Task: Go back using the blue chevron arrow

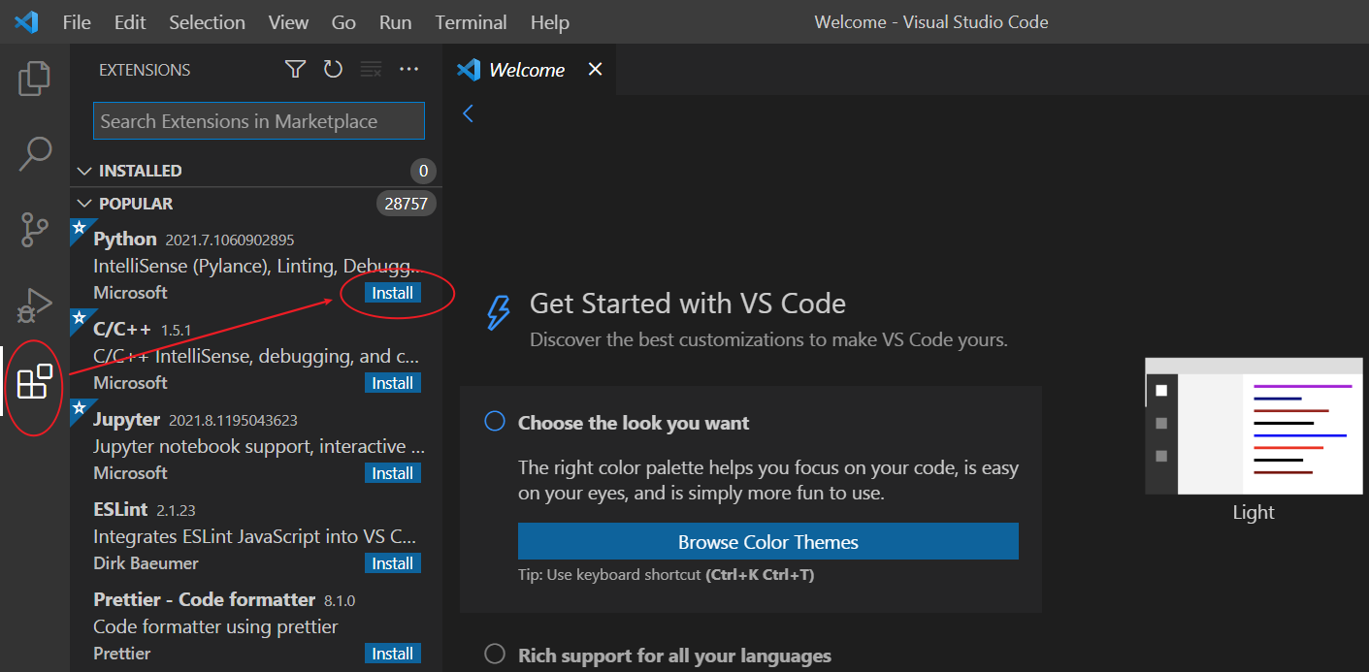Action: click(x=469, y=113)
